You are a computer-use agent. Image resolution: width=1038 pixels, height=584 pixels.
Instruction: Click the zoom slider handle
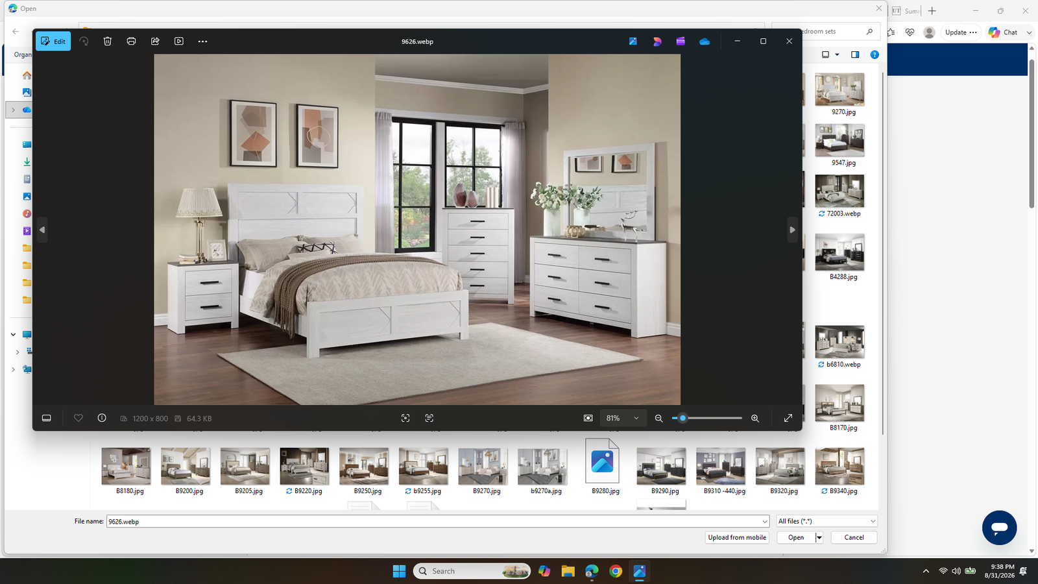pos(682,419)
